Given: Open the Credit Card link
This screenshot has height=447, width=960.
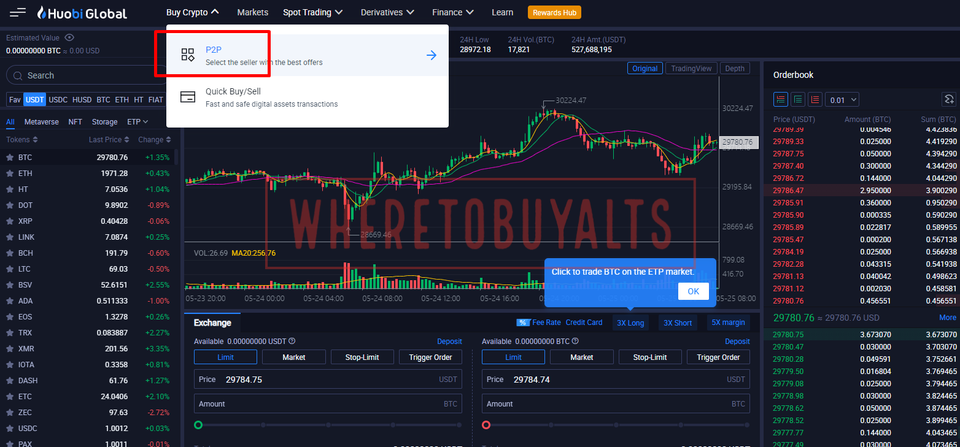Looking at the screenshot, I should tap(584, 323).
